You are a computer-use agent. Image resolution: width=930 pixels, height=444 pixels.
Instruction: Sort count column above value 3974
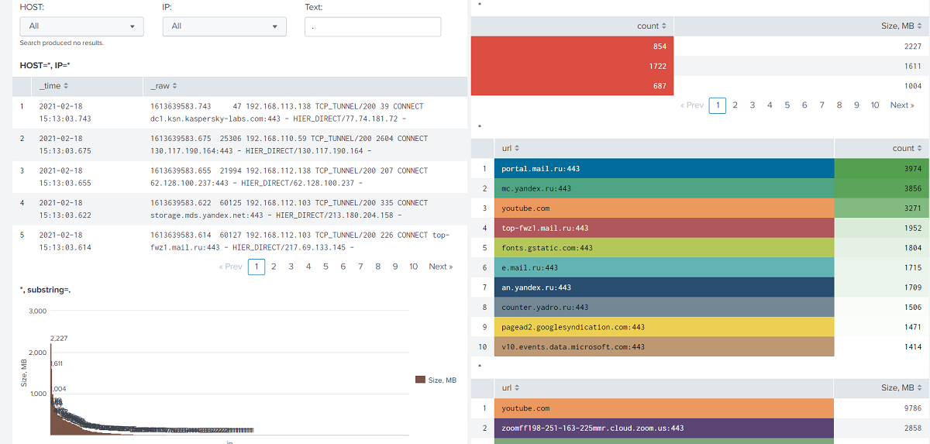908,148
